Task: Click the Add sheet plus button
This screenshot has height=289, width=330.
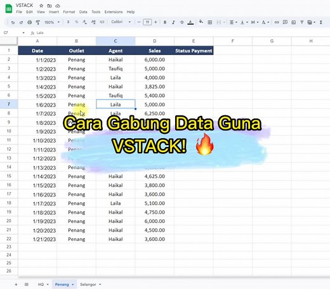Action: point(16,285)
